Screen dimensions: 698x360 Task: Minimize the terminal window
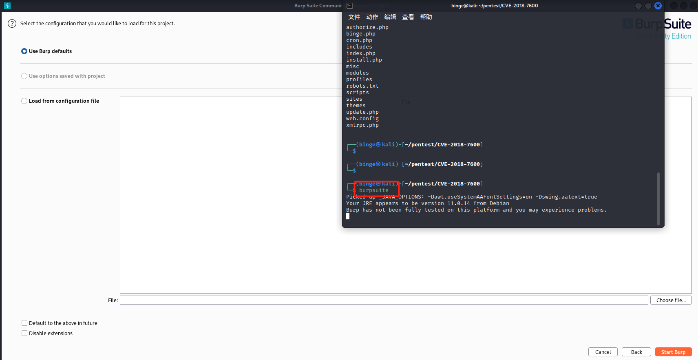(x=638, y=6)
